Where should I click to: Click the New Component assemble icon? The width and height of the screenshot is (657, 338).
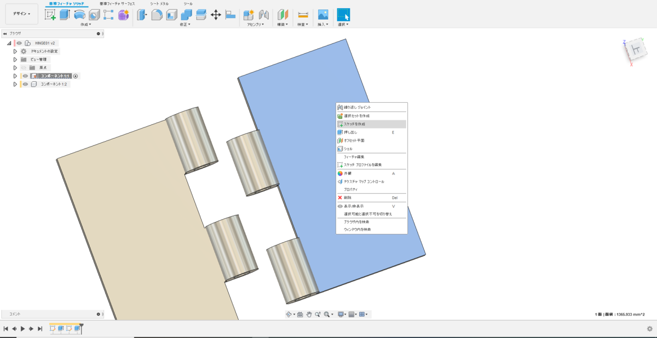tap(249, 15)
